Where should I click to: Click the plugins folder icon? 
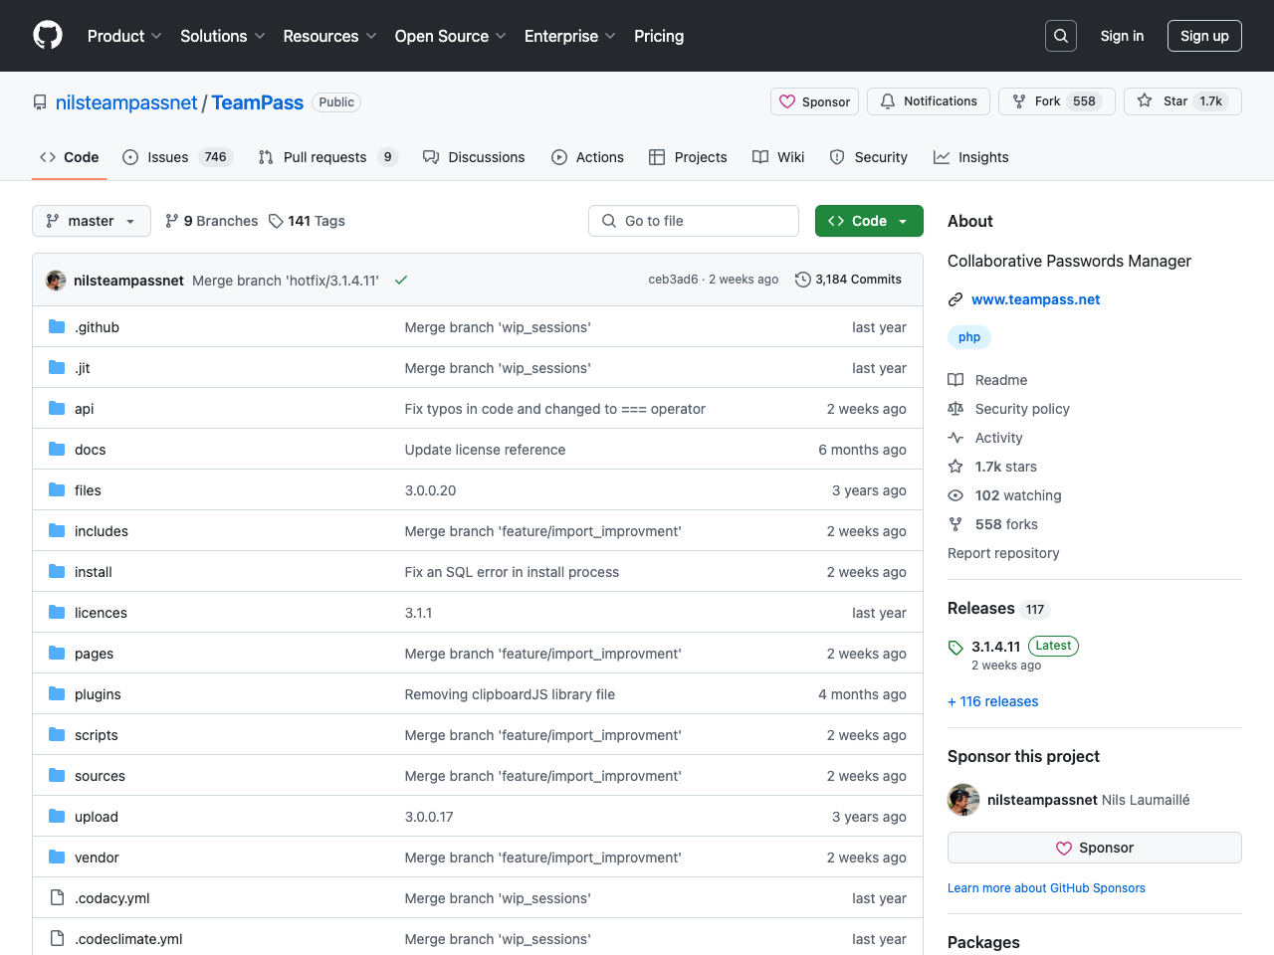coord(57,693)
